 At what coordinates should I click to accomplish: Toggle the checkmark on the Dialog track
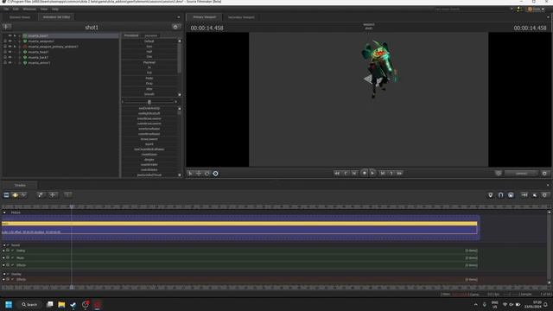(x=13, y=251)
